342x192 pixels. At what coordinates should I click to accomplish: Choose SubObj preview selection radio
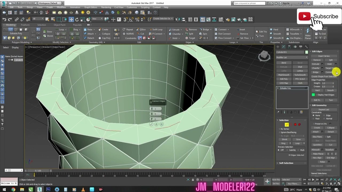[x=287, y=150]
